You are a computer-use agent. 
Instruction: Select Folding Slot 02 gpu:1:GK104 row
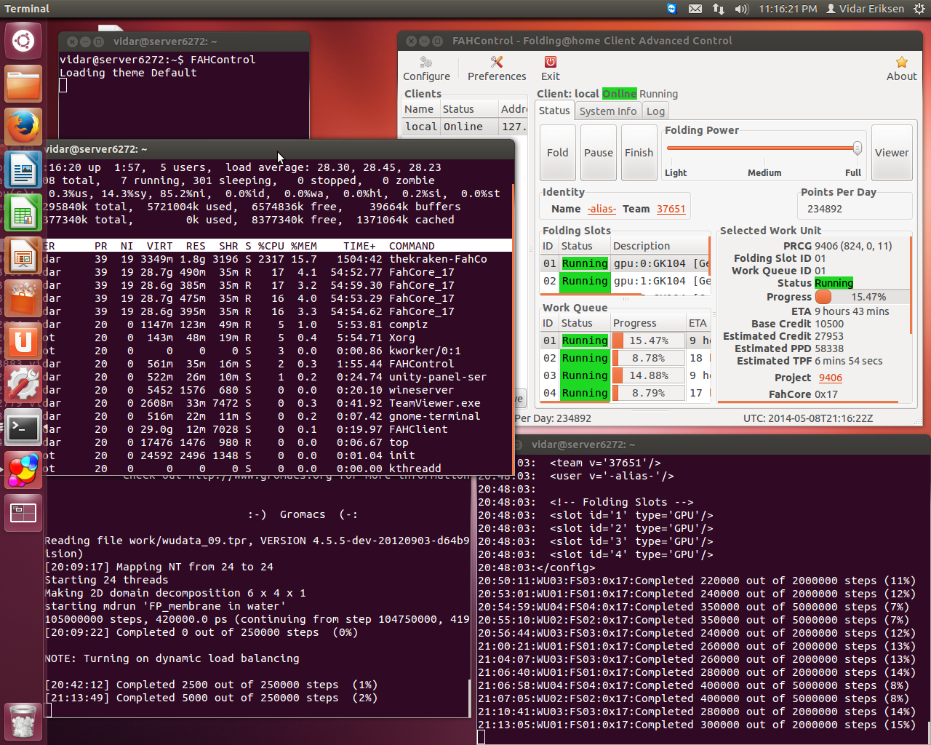(626, 281)
